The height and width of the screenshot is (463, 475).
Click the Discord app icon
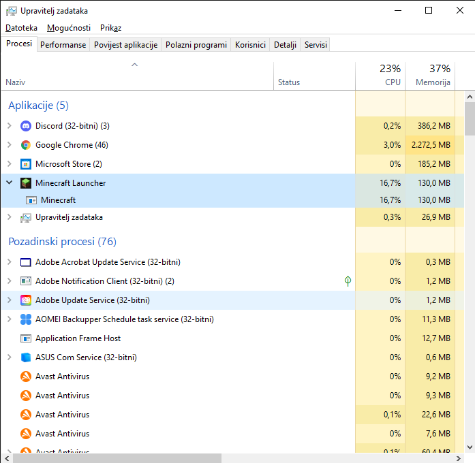click(x=26, y=126)
